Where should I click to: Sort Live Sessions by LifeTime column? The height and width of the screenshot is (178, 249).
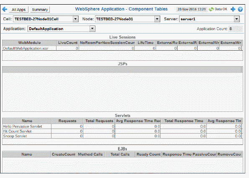(x=145, y=43)
